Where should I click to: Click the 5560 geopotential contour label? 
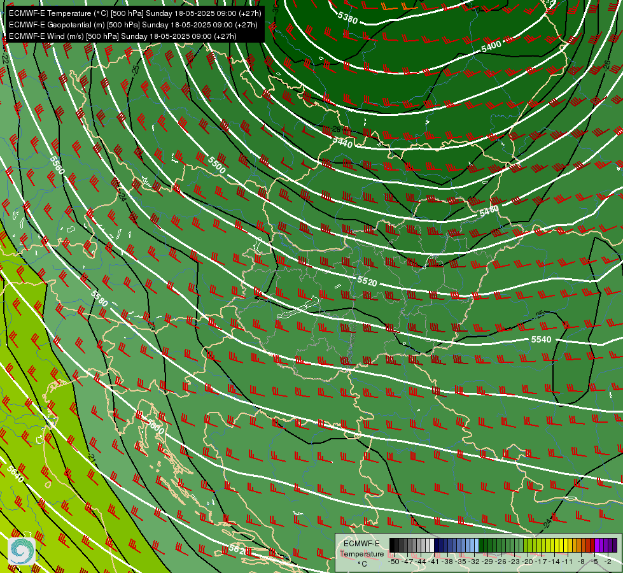pos(57,165)
